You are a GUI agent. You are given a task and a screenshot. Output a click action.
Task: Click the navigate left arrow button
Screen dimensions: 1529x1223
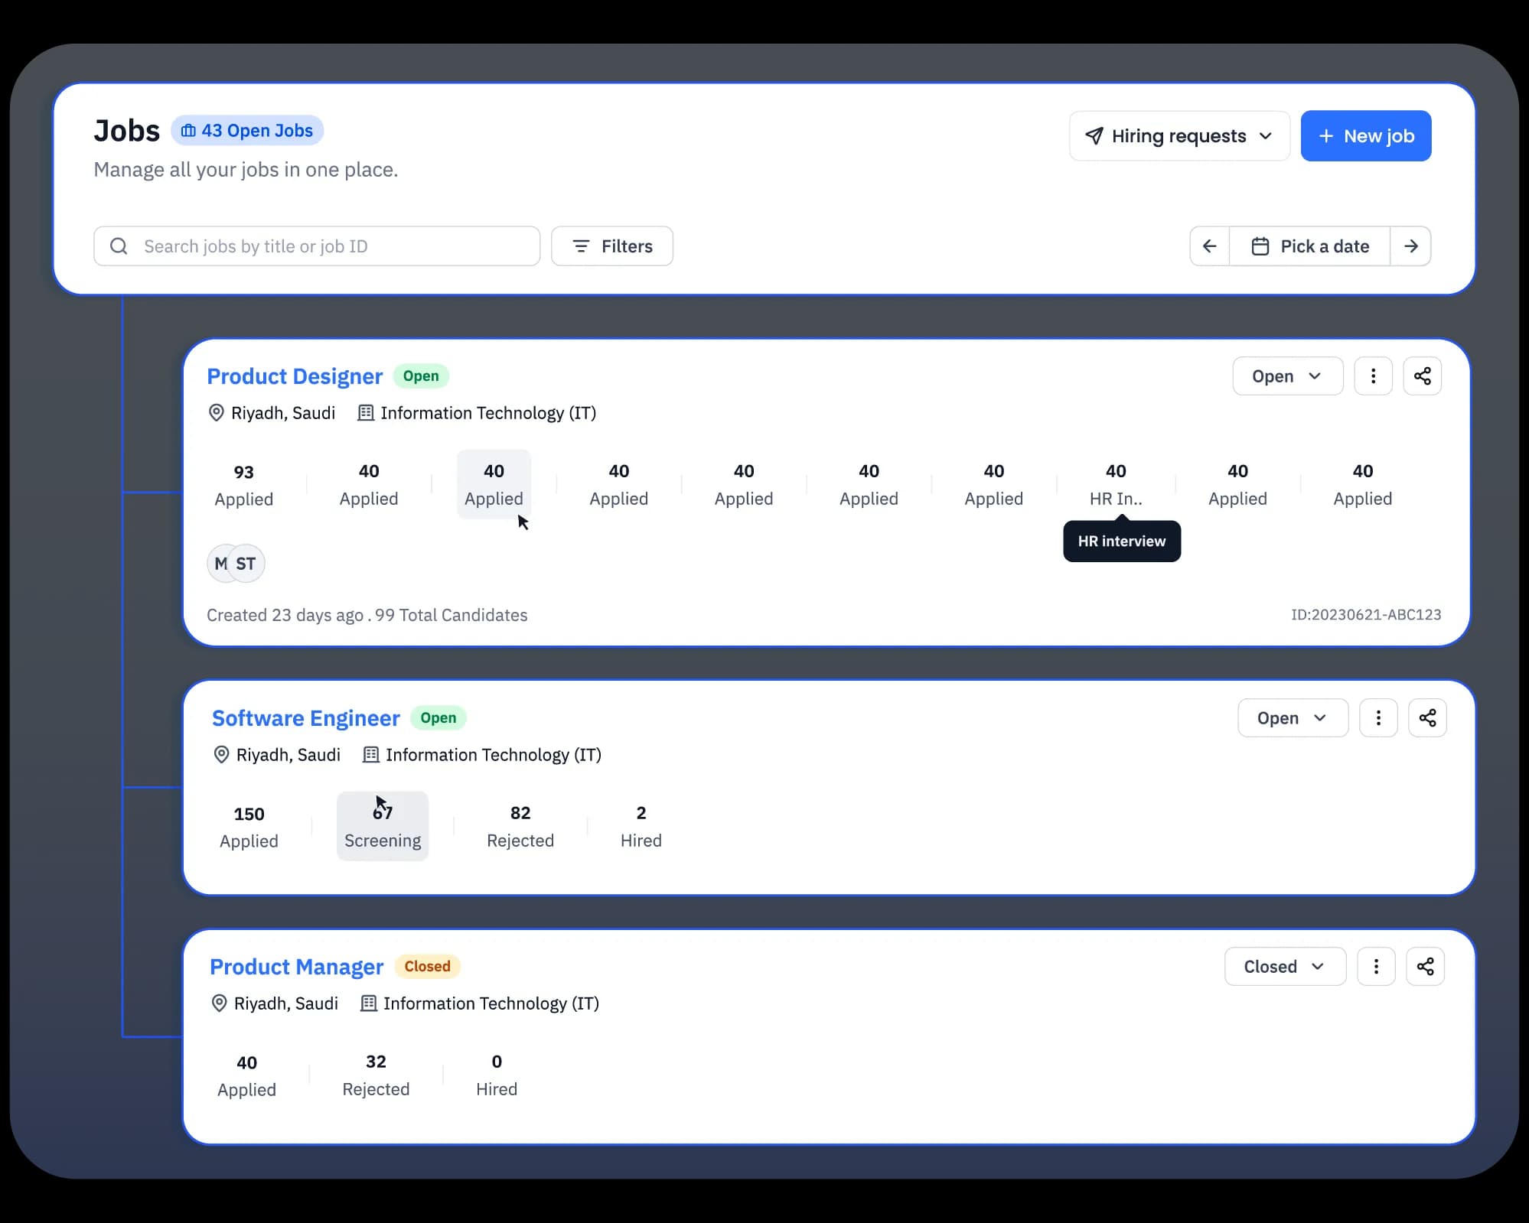[x=1207, y=246]
